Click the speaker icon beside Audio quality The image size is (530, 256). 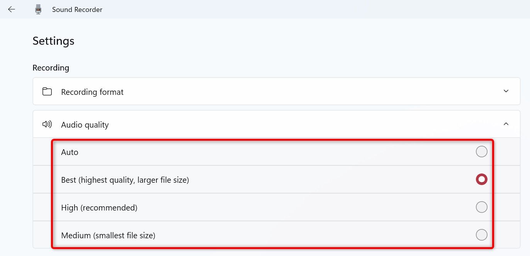click(47, 124)
